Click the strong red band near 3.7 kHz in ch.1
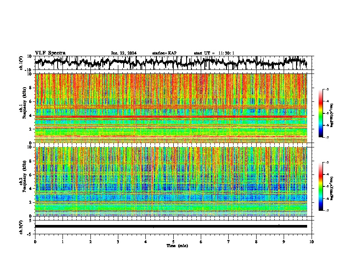 (x=171, y=117)
